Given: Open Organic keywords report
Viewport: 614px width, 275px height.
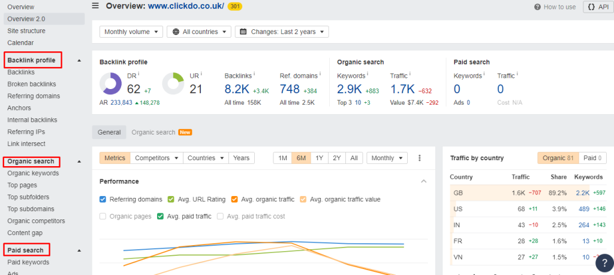Looking at the screenshot, I should (34, 173).
